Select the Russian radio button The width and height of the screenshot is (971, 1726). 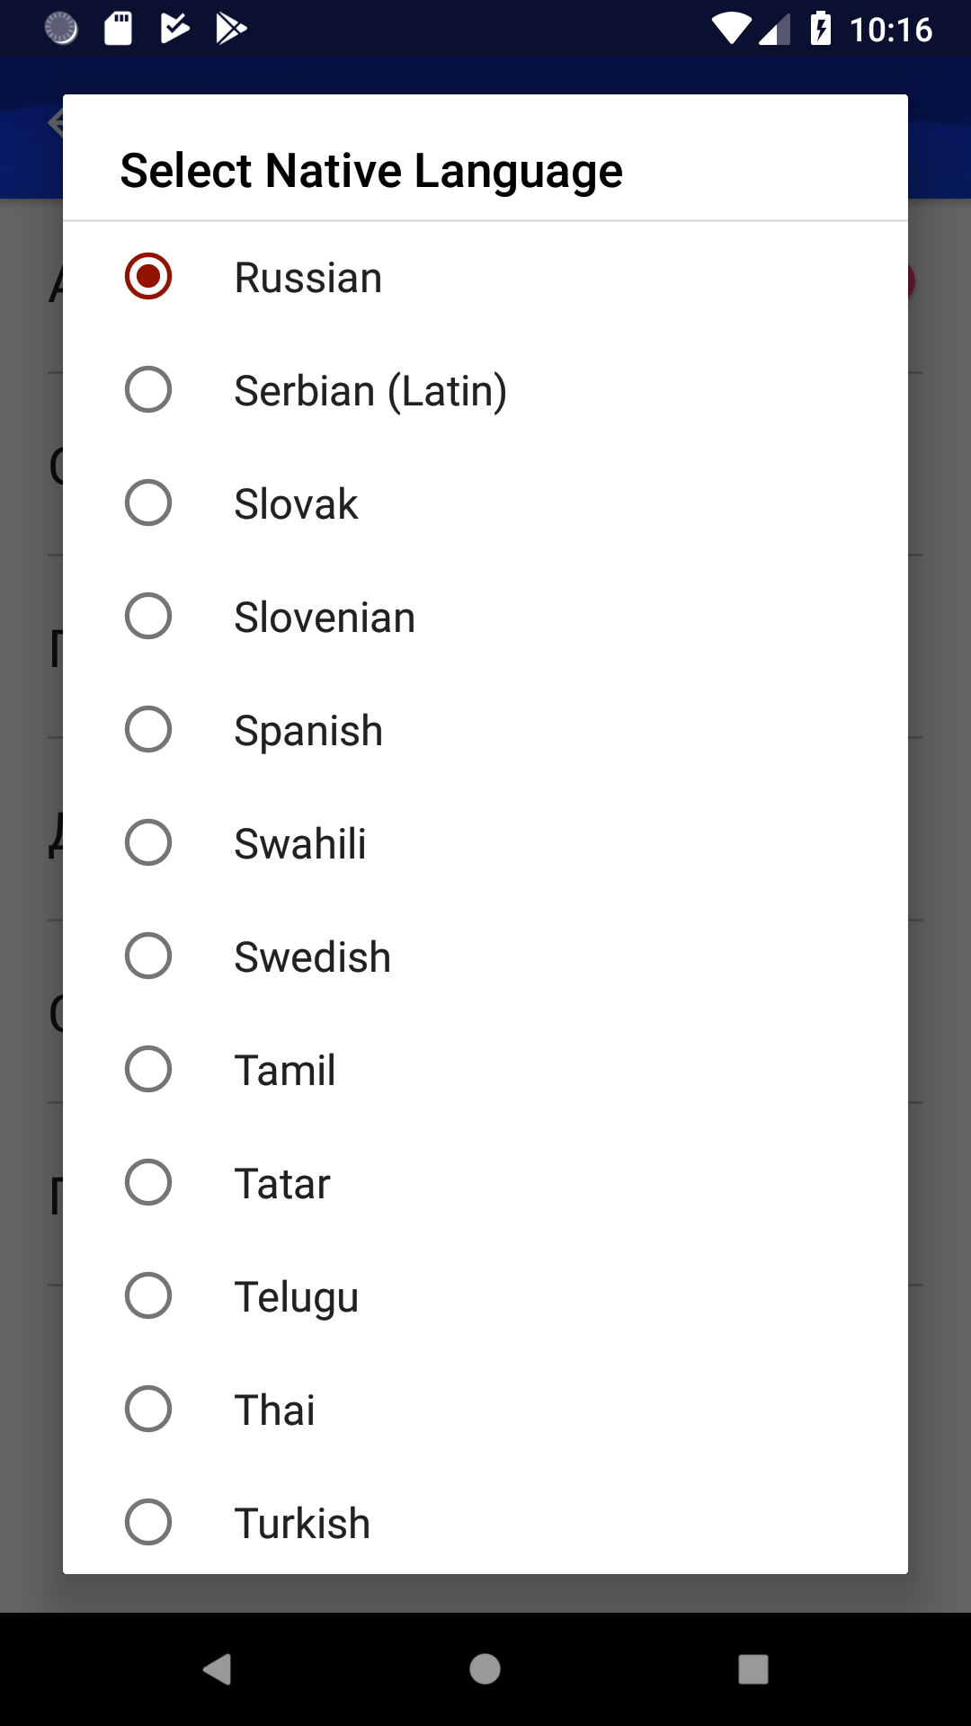pyautogui.click(x=485, y=277)
